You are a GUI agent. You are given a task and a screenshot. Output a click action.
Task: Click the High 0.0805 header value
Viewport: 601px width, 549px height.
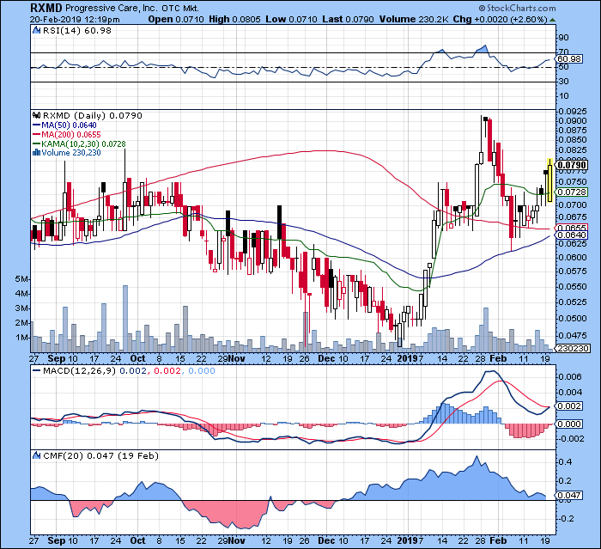(234, 19)
